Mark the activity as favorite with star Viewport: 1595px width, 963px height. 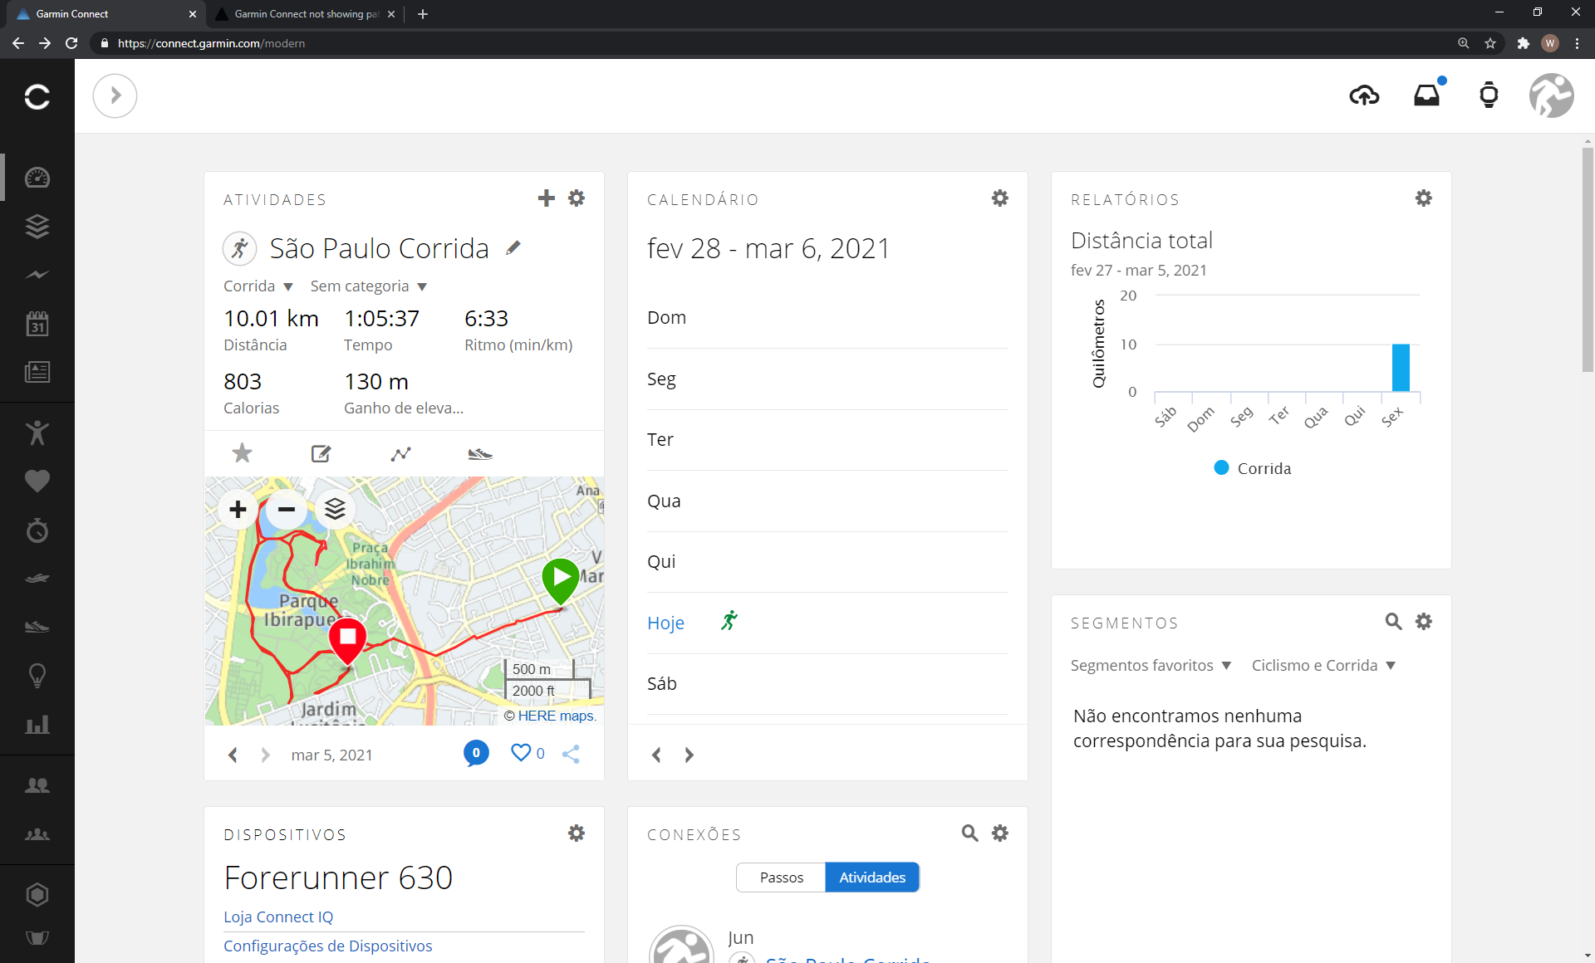click(242, 453)
